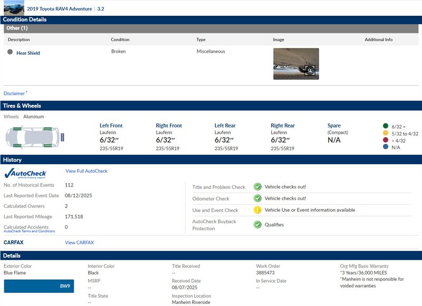The height and width of the screenshot is (306, 422).
Task: Click green check for Title and Problem Check
Action: click(x=257, y=187)
